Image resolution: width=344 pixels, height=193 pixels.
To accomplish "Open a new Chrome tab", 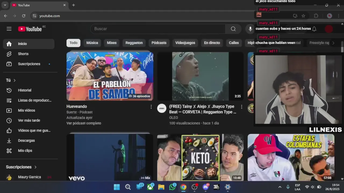I will pos(73,5).
